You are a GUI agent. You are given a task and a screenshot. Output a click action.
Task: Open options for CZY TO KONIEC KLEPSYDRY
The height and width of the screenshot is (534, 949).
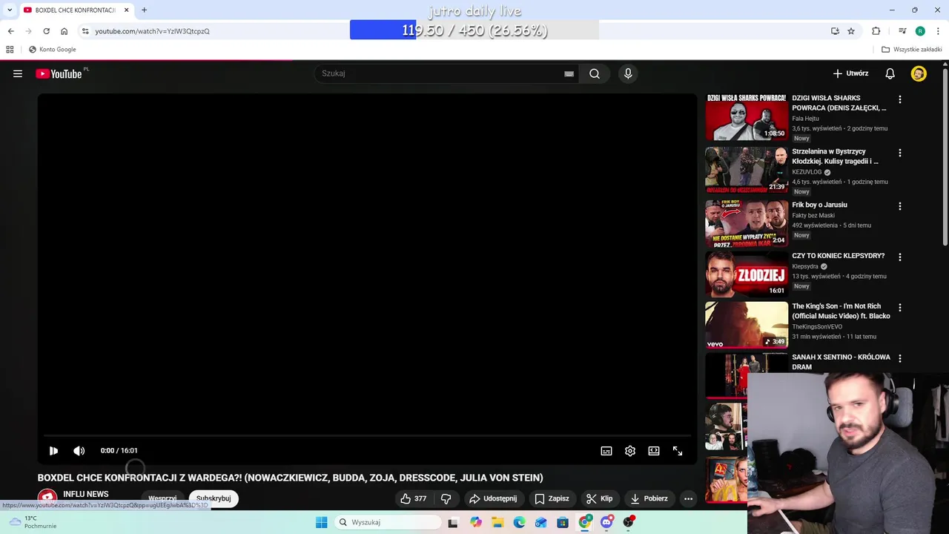900,257
